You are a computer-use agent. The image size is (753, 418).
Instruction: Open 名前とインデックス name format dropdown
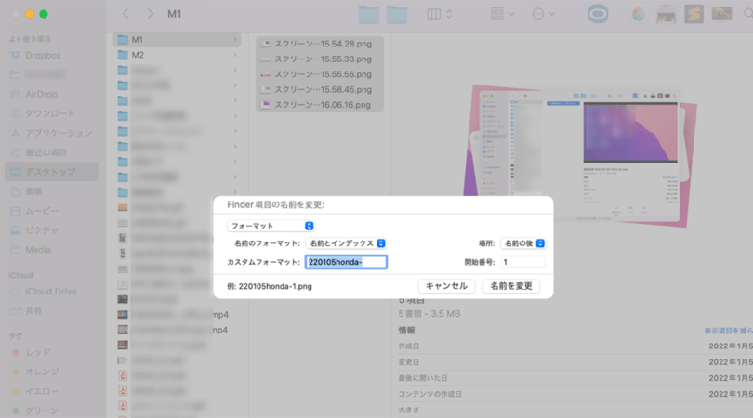(x=346, y=243)
